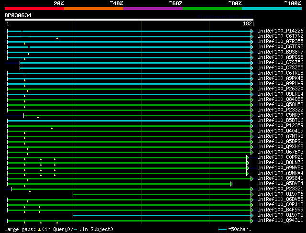Screen dimensions: 306x233
Task: Select the UniRef100_A7R355 label
Action: 280,42
